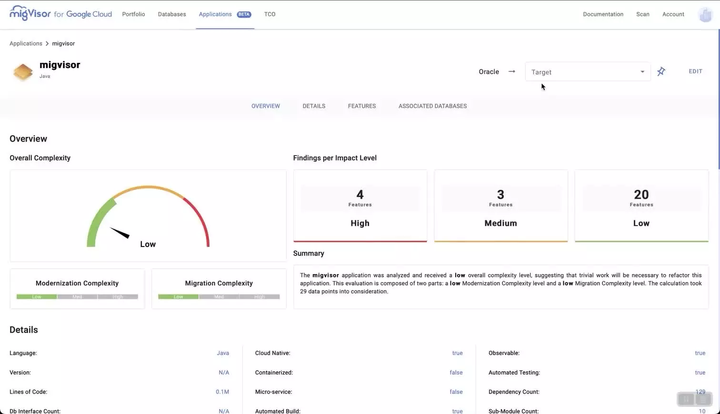Click the Lines of Code value 0.1M
This screenshot has height=414, width=720.
tap(222, 392)
